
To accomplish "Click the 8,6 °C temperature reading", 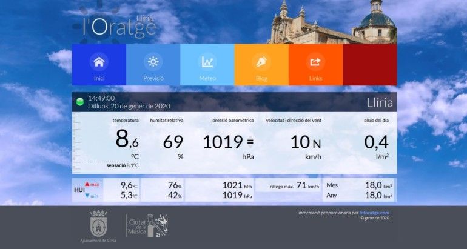I will click(127, 139).
